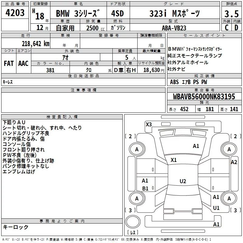Viewport: 243px width, 243px height.
Task: Click the note ドア内張たるみ、傷
Action: click(24, 139)
